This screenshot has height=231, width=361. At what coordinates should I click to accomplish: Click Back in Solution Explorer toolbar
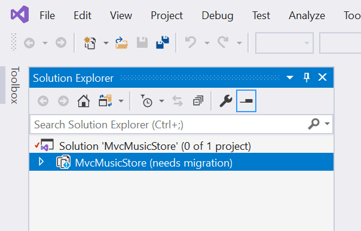coord(43,101)
